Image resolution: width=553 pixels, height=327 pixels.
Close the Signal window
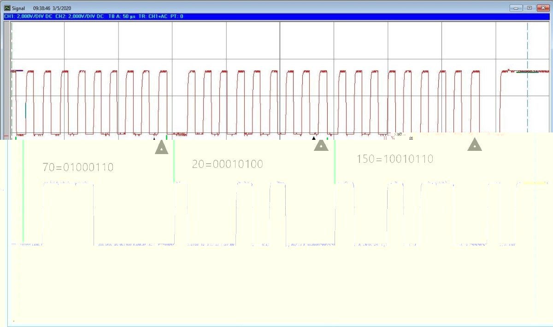pyautogui.click(x=542, y=8)
